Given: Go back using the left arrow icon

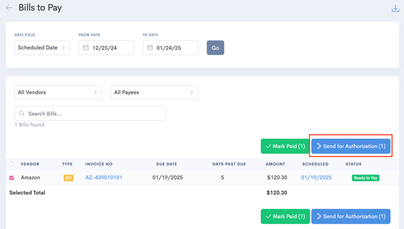Looking at the screenshot, I should 9,8.
